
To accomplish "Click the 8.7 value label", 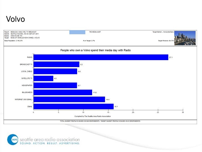I will tap(79, 85).
